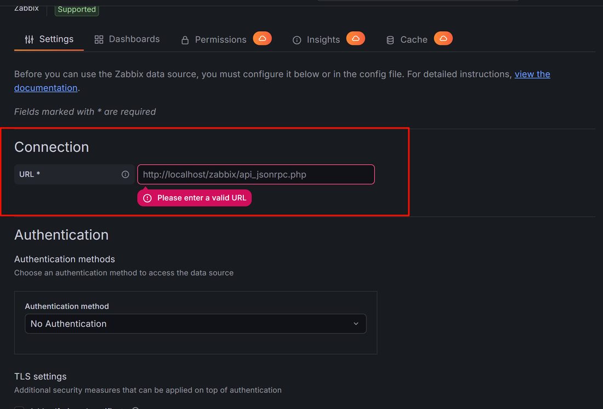This screenshot has height=409, width=603.
Task: Click the cloud badge beside Permissions
Action: 262,38
